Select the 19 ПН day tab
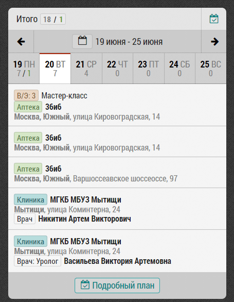This screenshot has width=234, height=302. (x=24, y=69)
